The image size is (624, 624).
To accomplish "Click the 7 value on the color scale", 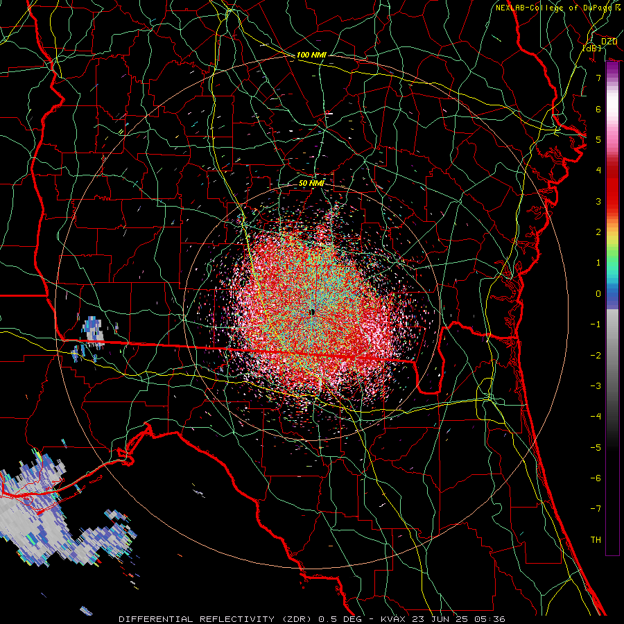I will 598,78.
